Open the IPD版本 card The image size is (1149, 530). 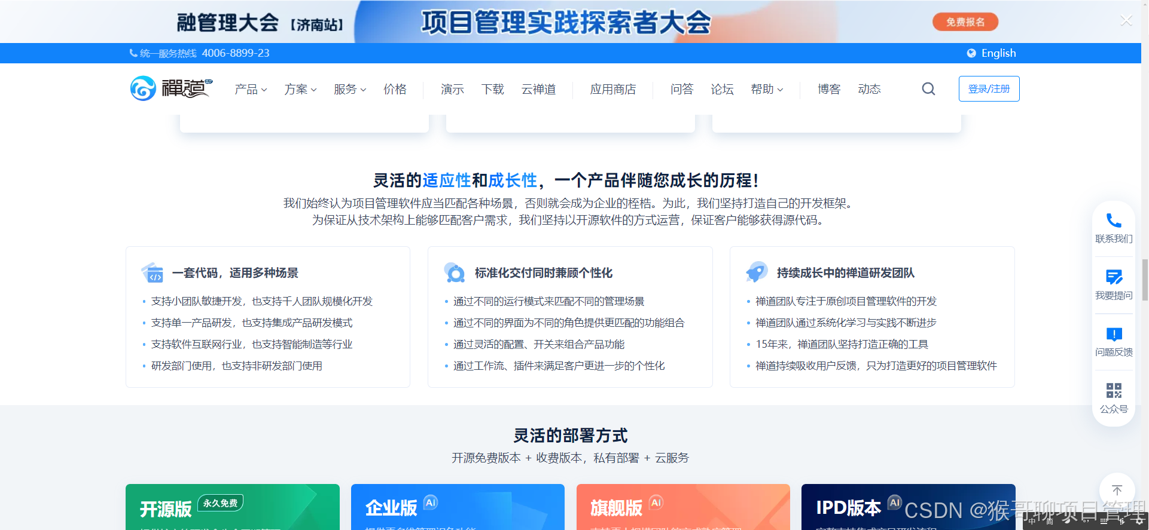908,507
